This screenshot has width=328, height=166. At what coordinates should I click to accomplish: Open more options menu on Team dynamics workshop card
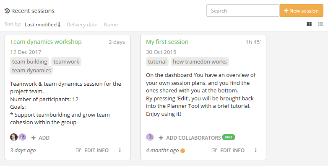point(120,150)
